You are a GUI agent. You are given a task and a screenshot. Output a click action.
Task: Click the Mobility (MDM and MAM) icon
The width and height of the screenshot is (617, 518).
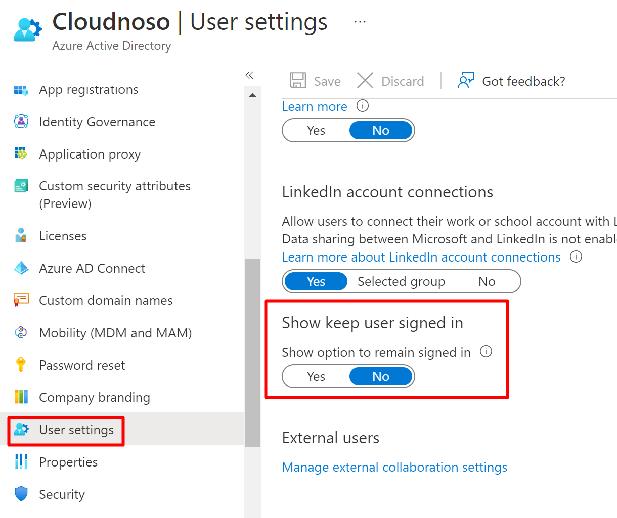(21, 332)
